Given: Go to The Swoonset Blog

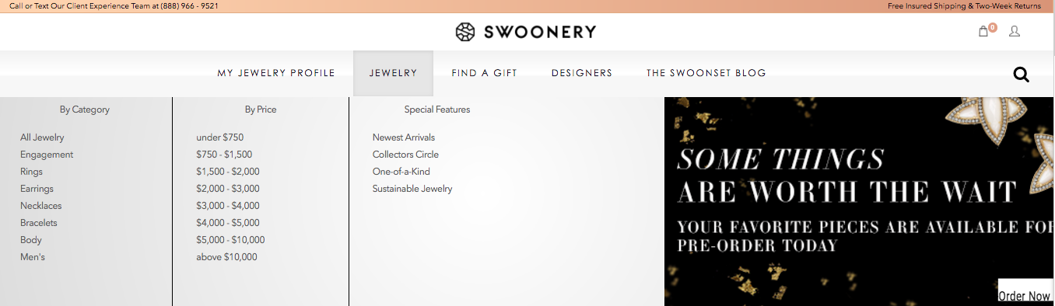Looking at the screenshot, I should (x=706, y=73).
